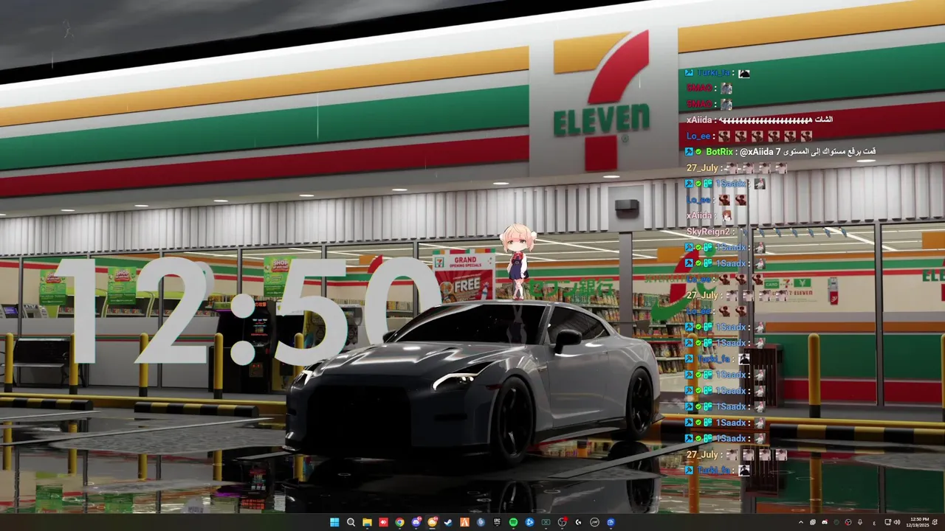The width and height of the screenshot is (945, 531).
Task: Open the dark green X taskbar app
Action: pos(546,522)
